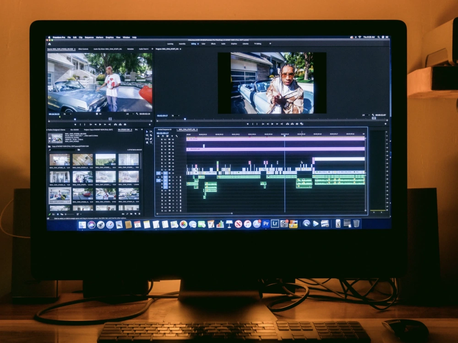Solo the first audio track A1
The width and height of the screenshot is (458, 343).
(x=177, y=177)
